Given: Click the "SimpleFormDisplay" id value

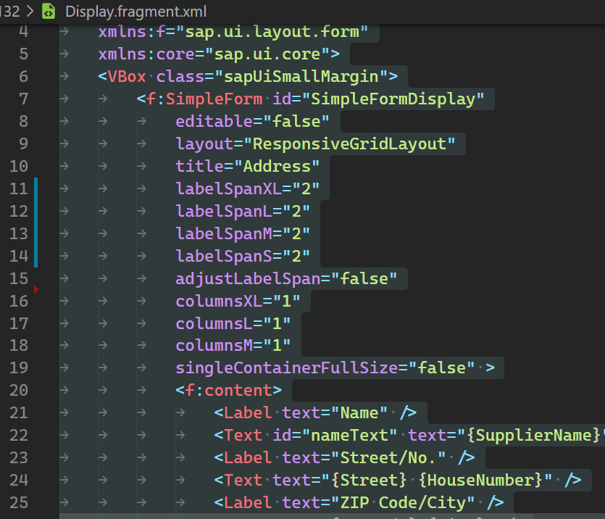Looking at the screenshot, I should click(x=393, y=99).
